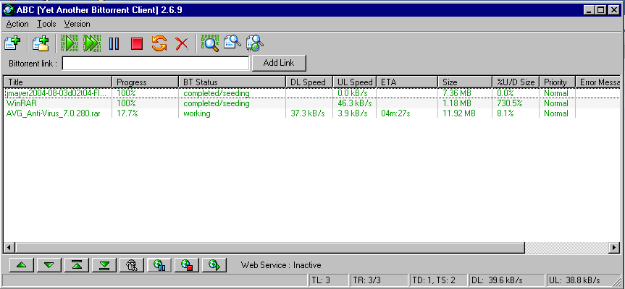Click the 11.92 MB size cell
This screenshot has width=625, height=289.
[x=458, y=113]
